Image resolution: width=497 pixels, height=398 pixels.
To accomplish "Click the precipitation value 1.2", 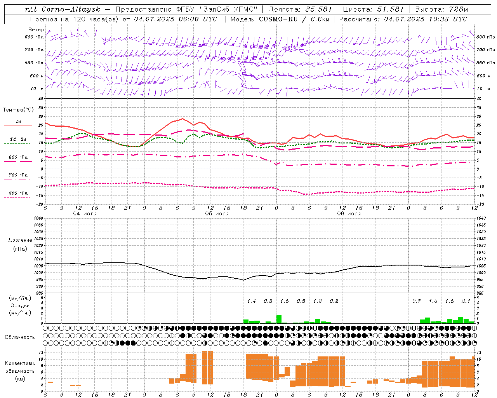I will tap(318, 301).
